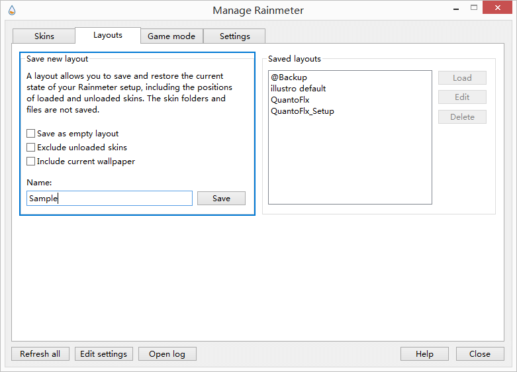Click the Edit layout button

click(x=462, y=97)
